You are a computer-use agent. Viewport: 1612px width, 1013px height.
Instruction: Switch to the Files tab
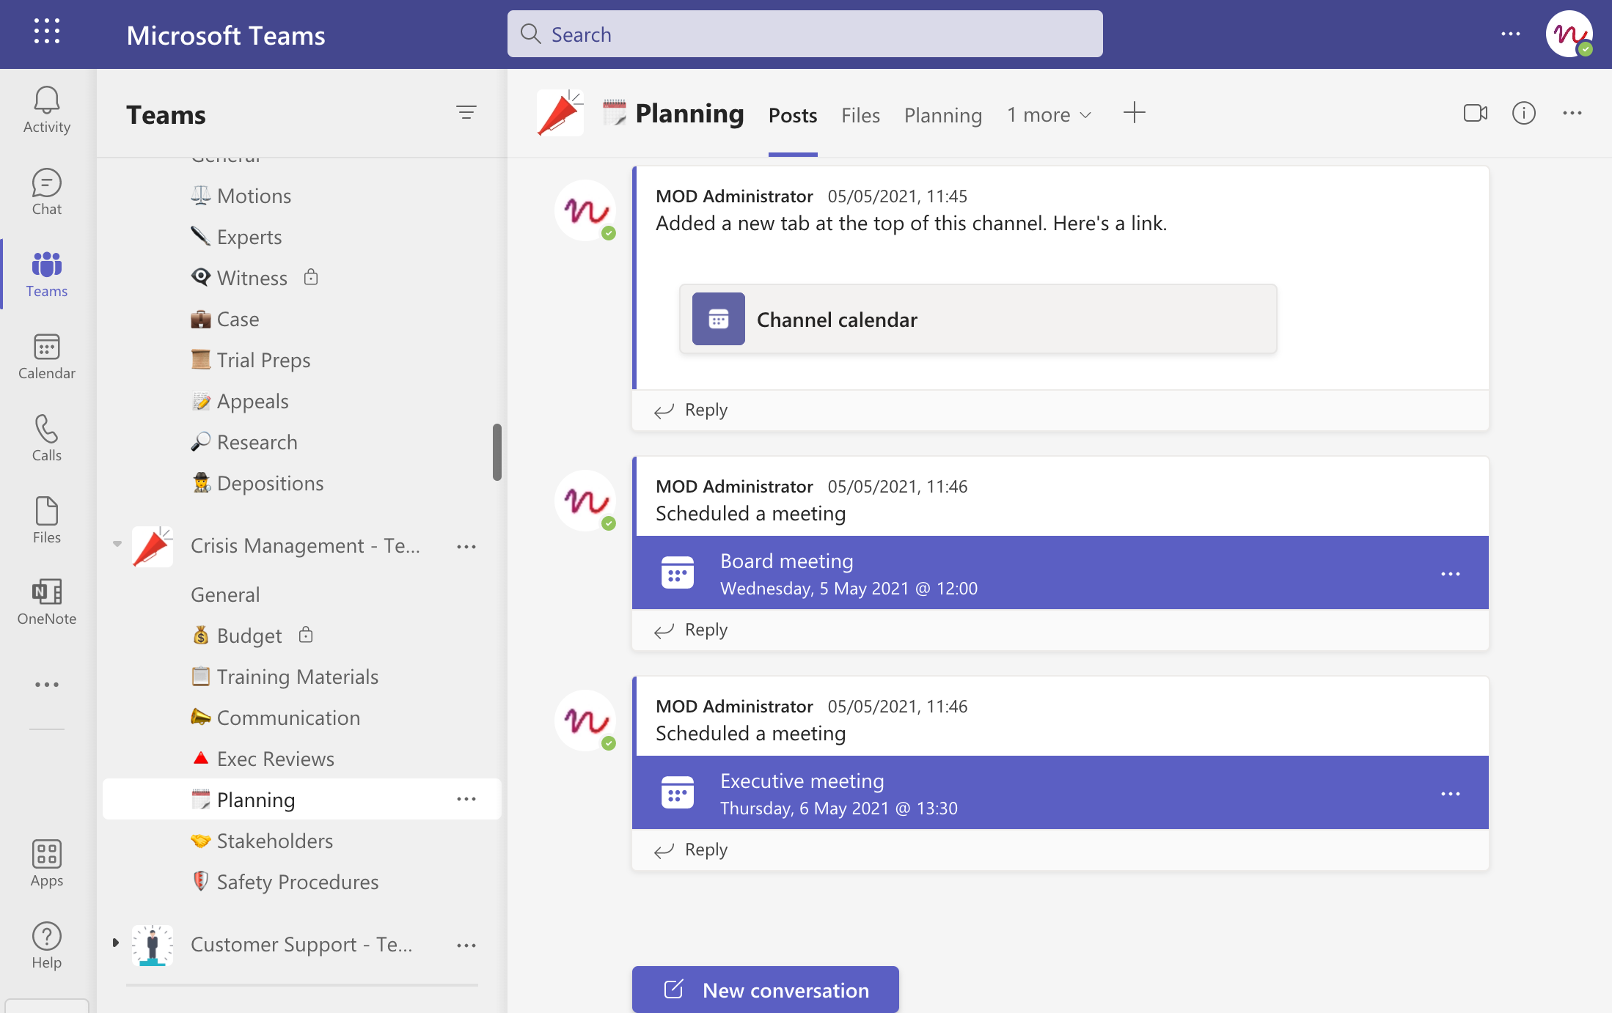point(860,115)
